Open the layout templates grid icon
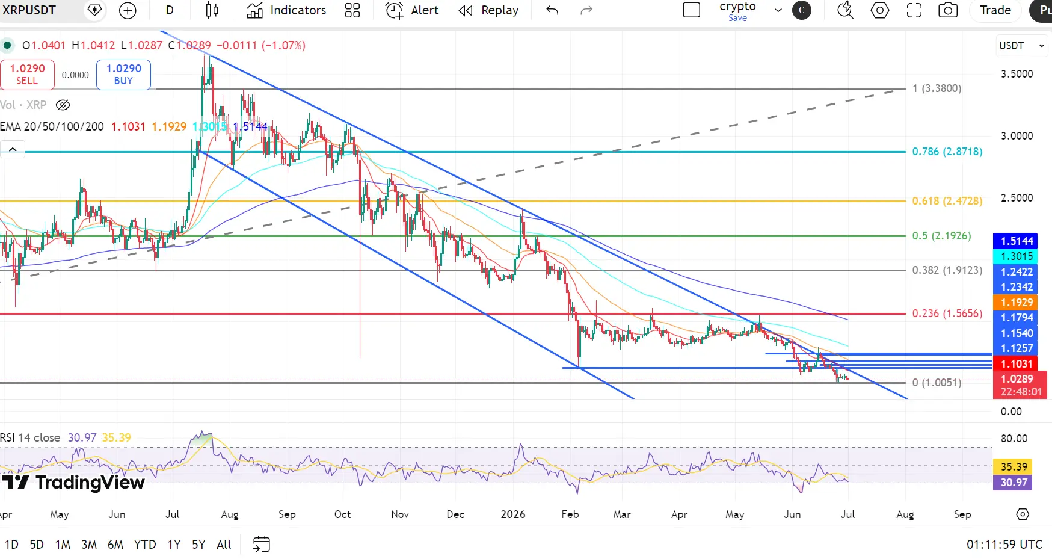The image size is (1052, 559). (352, 10)
